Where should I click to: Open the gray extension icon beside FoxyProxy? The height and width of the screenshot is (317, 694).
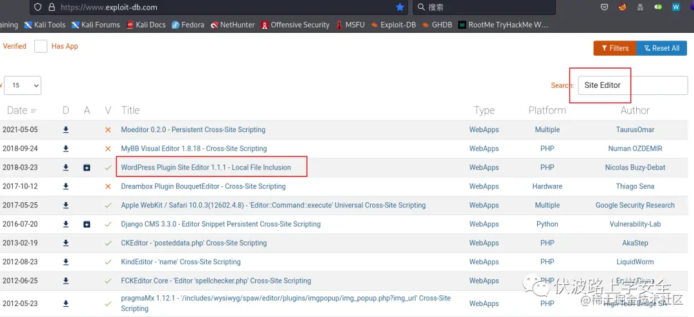640,7
